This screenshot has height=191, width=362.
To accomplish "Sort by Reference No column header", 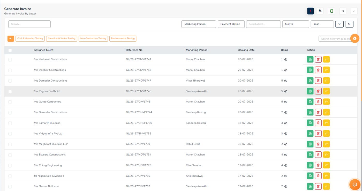I will 134,50.
